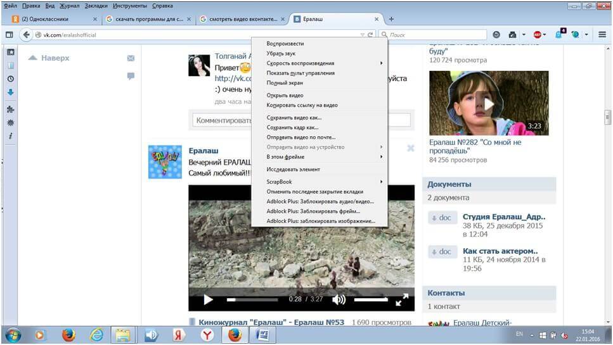Click the video volume slider
613x345 pixels.
[x=370, y=299]
